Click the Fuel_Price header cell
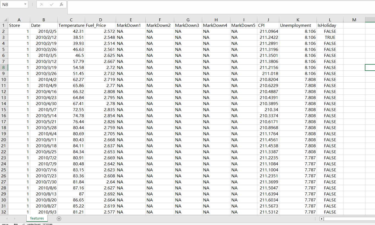This screenshot has height=225, width=375. click(x=101, y=25)
